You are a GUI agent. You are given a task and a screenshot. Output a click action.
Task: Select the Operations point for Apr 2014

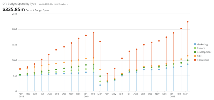click(108, 73)
